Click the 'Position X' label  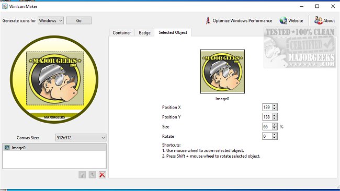(x=171, y=108)
